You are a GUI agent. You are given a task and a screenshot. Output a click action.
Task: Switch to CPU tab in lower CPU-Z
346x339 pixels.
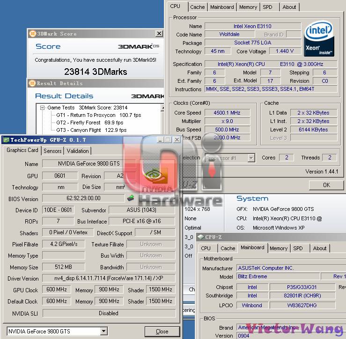pos(206,248)
